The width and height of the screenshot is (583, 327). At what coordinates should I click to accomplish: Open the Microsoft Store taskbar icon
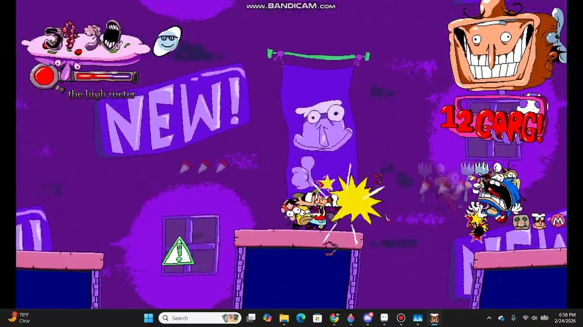317,318
